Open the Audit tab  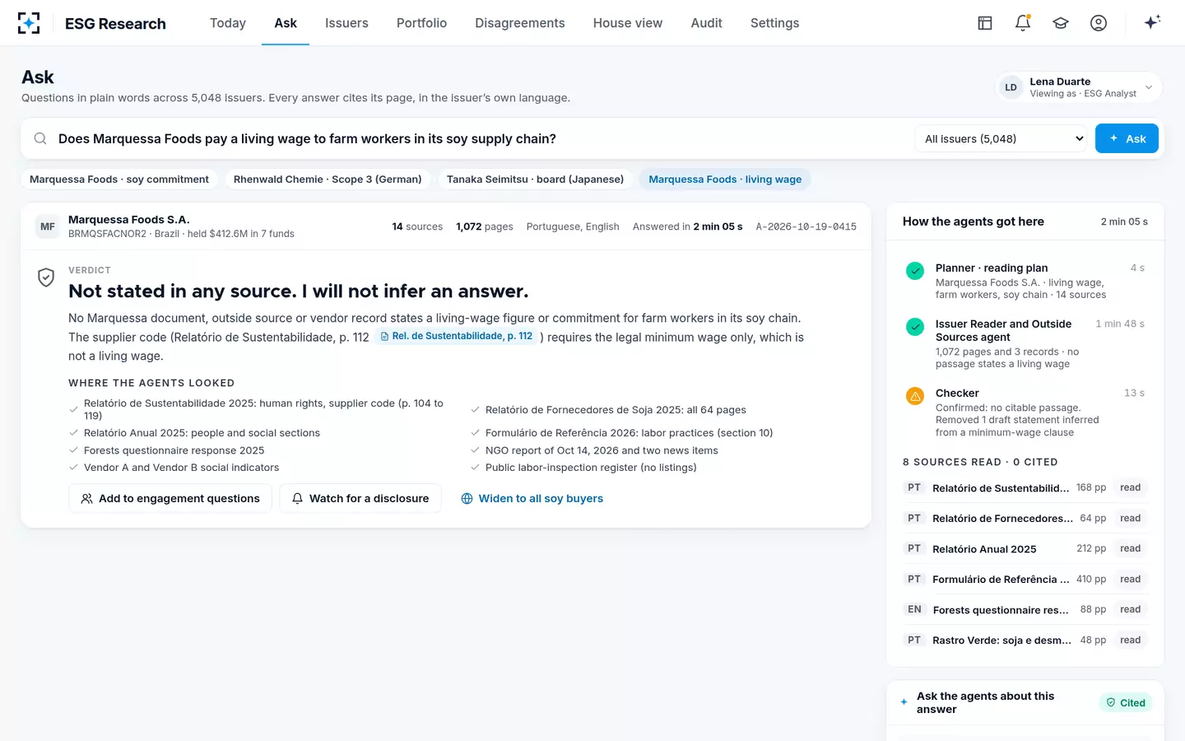(x=706, y=23)
